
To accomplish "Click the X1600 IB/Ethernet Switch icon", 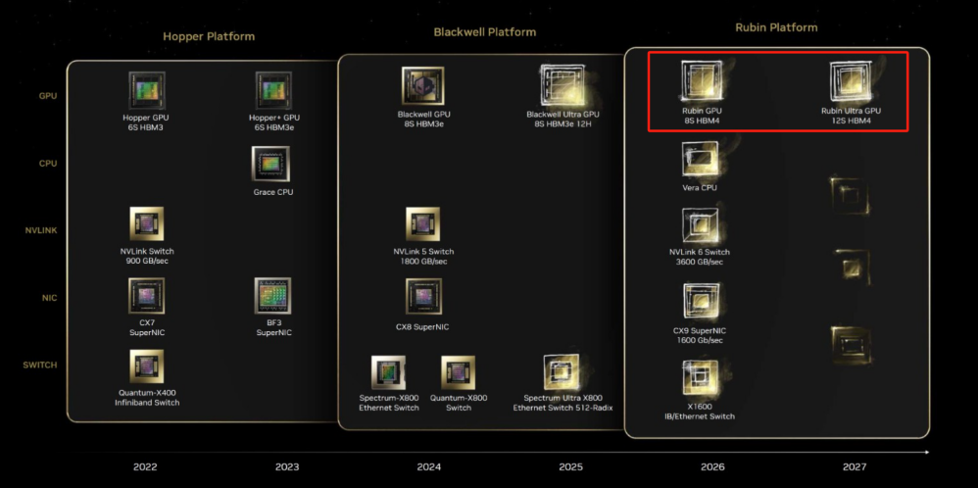I will point(699,378).
